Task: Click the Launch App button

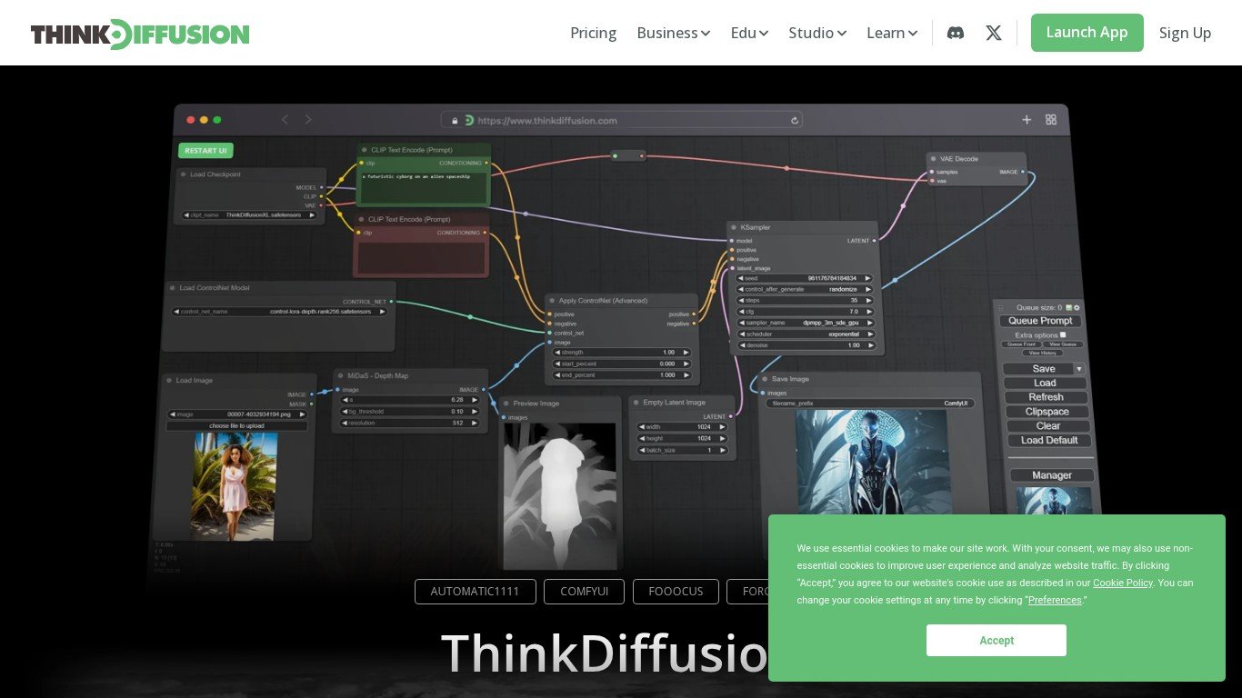Action: 1087,33
